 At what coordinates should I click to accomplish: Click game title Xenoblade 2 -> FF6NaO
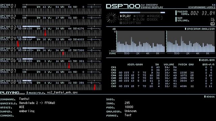point(37,103)
